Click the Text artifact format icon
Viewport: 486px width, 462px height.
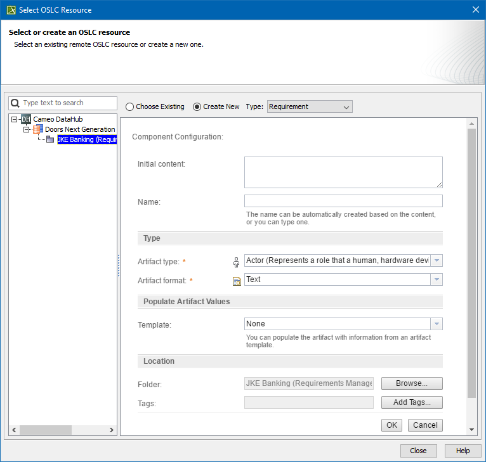point(237,281)
